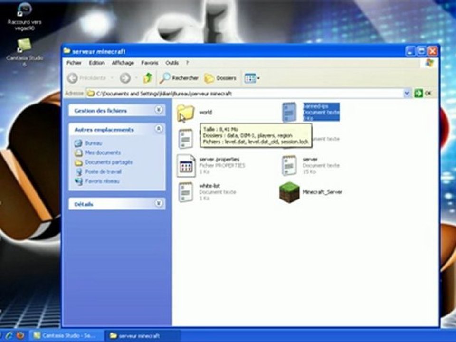Expand the Détails panel

tap(159, 203)
